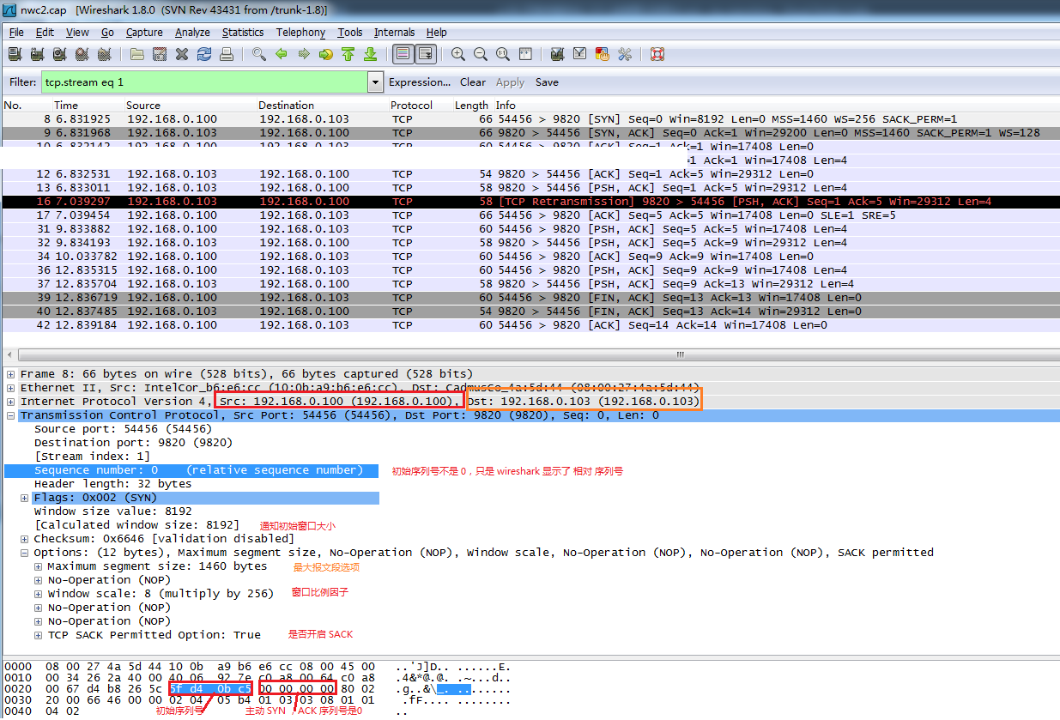
Task: Click the Zoom in toolbar icon
Action: tap(458, 55)
